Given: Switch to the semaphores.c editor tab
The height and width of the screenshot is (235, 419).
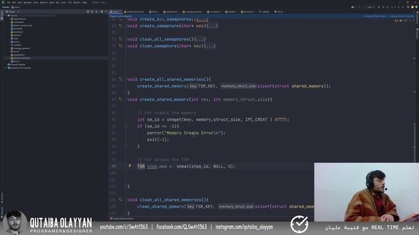Looking at the screenshot, I should (x=170, y=12).
